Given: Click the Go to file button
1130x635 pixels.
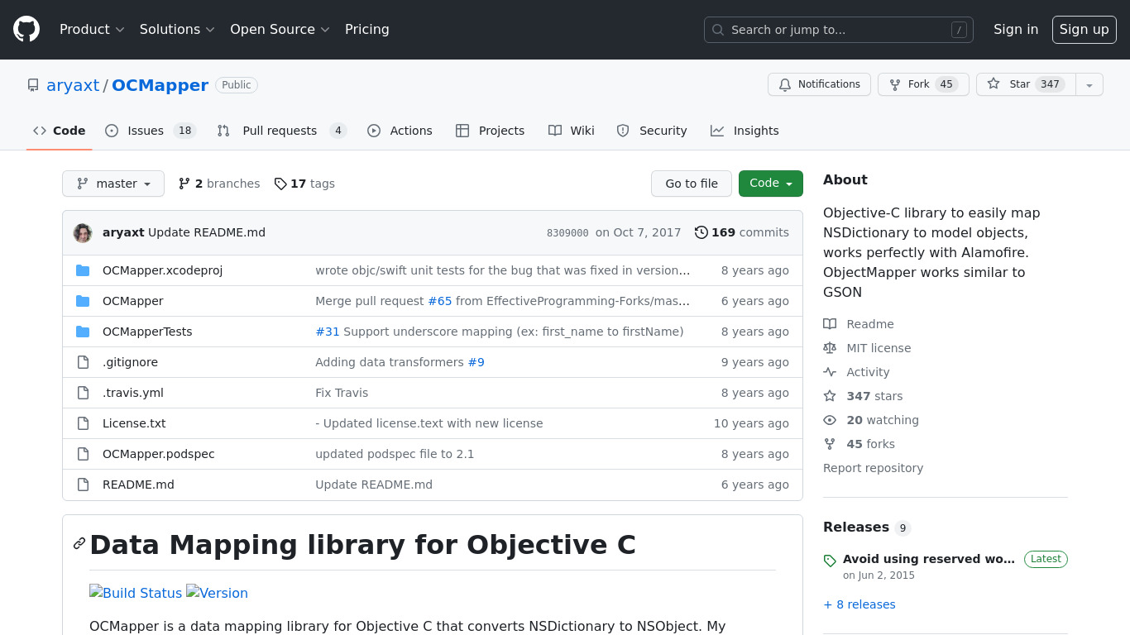Looking at the screenshot, I should point(692,184).
